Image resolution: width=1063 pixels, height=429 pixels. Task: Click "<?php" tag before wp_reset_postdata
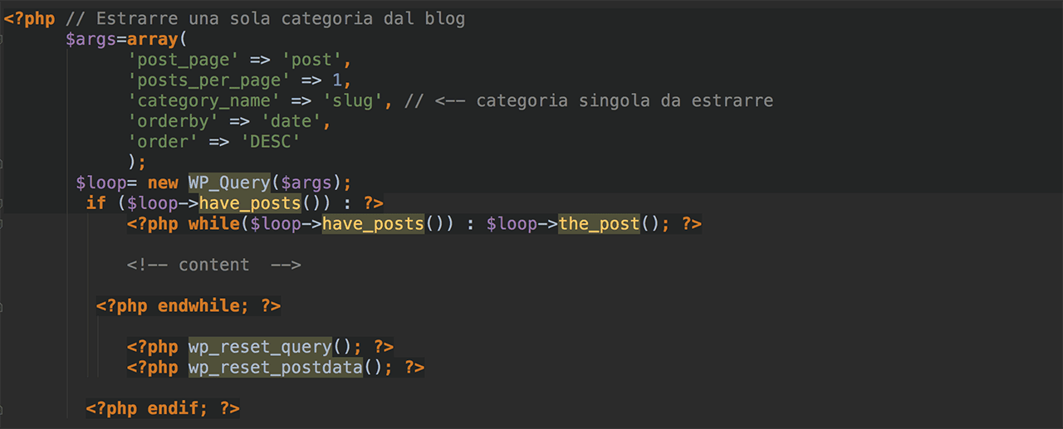(x=153, y=368)
